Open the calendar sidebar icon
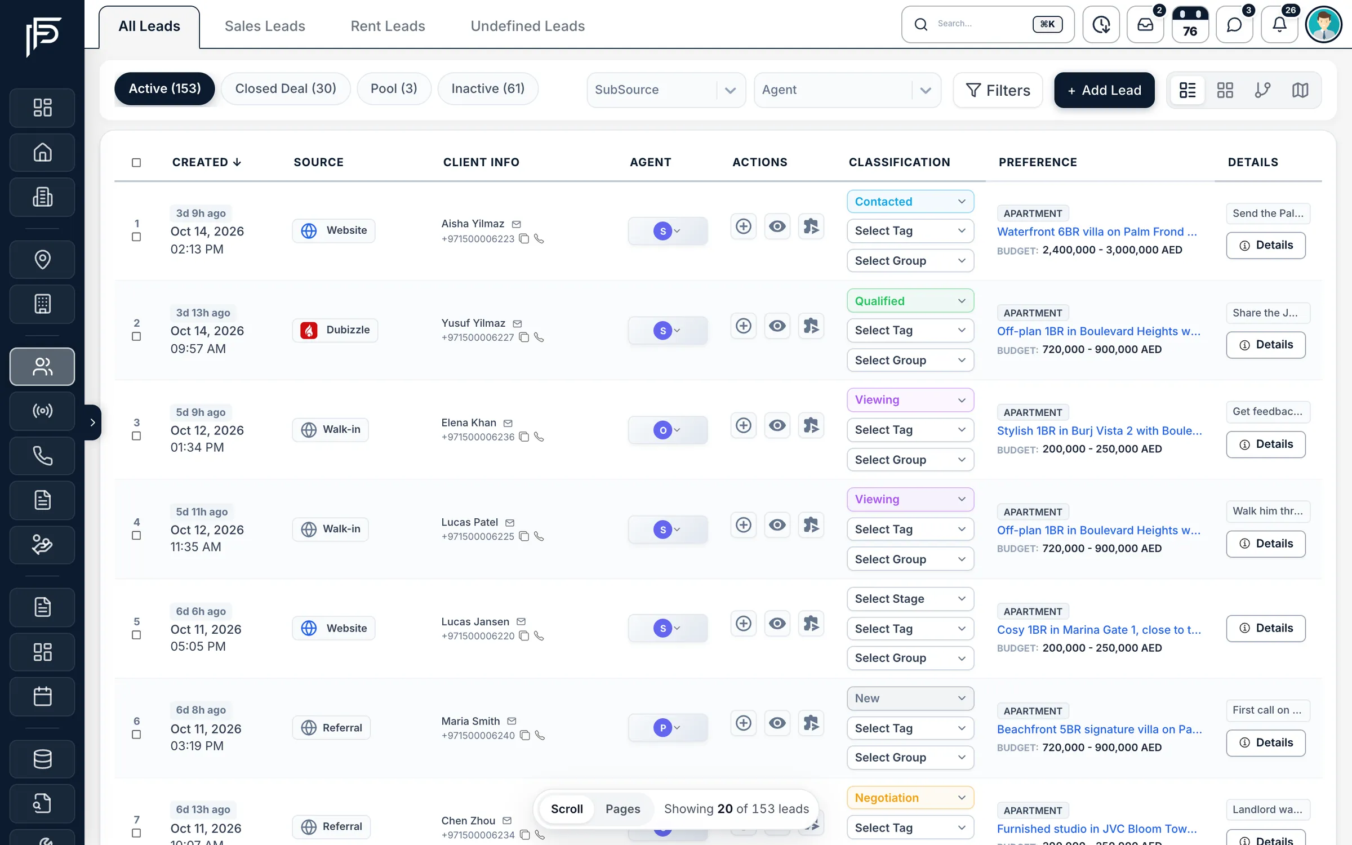The width and height of the screenshot is (1352, 845). 42,697
